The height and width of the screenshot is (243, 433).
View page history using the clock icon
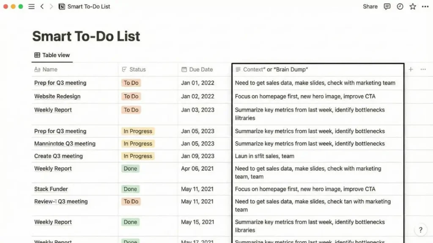point(401,6)
